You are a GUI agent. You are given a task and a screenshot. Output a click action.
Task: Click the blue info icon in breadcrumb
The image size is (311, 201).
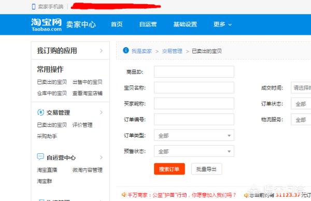point(126,50)
